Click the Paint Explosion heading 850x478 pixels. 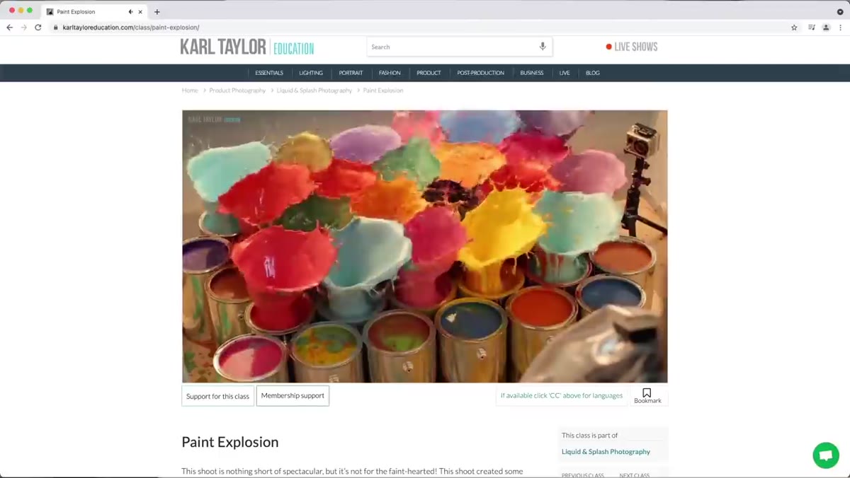tap(230, 442)
